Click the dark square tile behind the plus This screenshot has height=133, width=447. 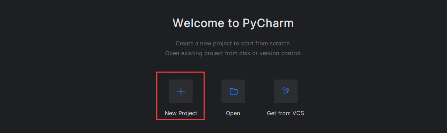pyautogui.click(x=181, y=91)
